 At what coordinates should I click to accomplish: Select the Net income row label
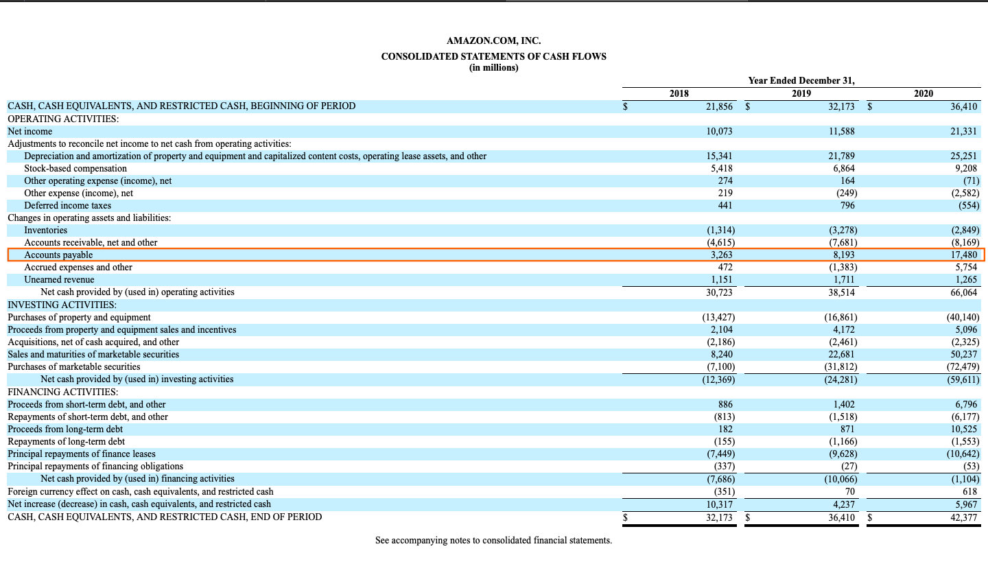(x=30, y=131)
